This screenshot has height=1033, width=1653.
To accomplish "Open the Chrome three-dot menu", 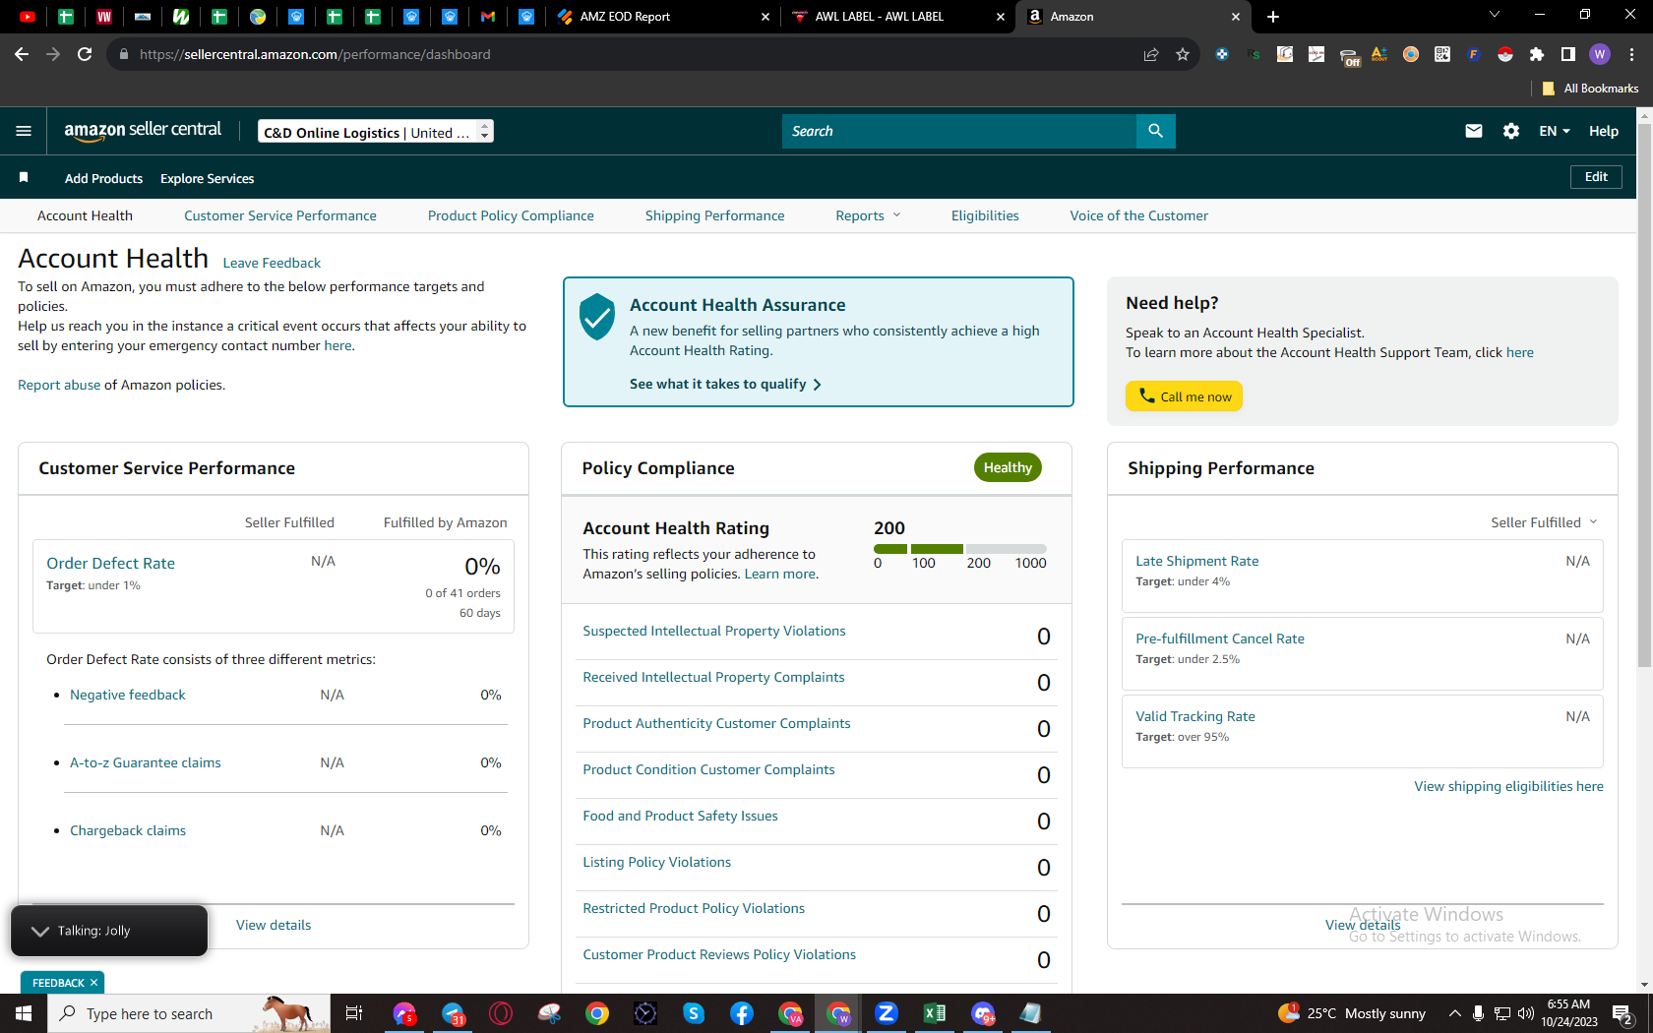I will tap(1631, 54).
